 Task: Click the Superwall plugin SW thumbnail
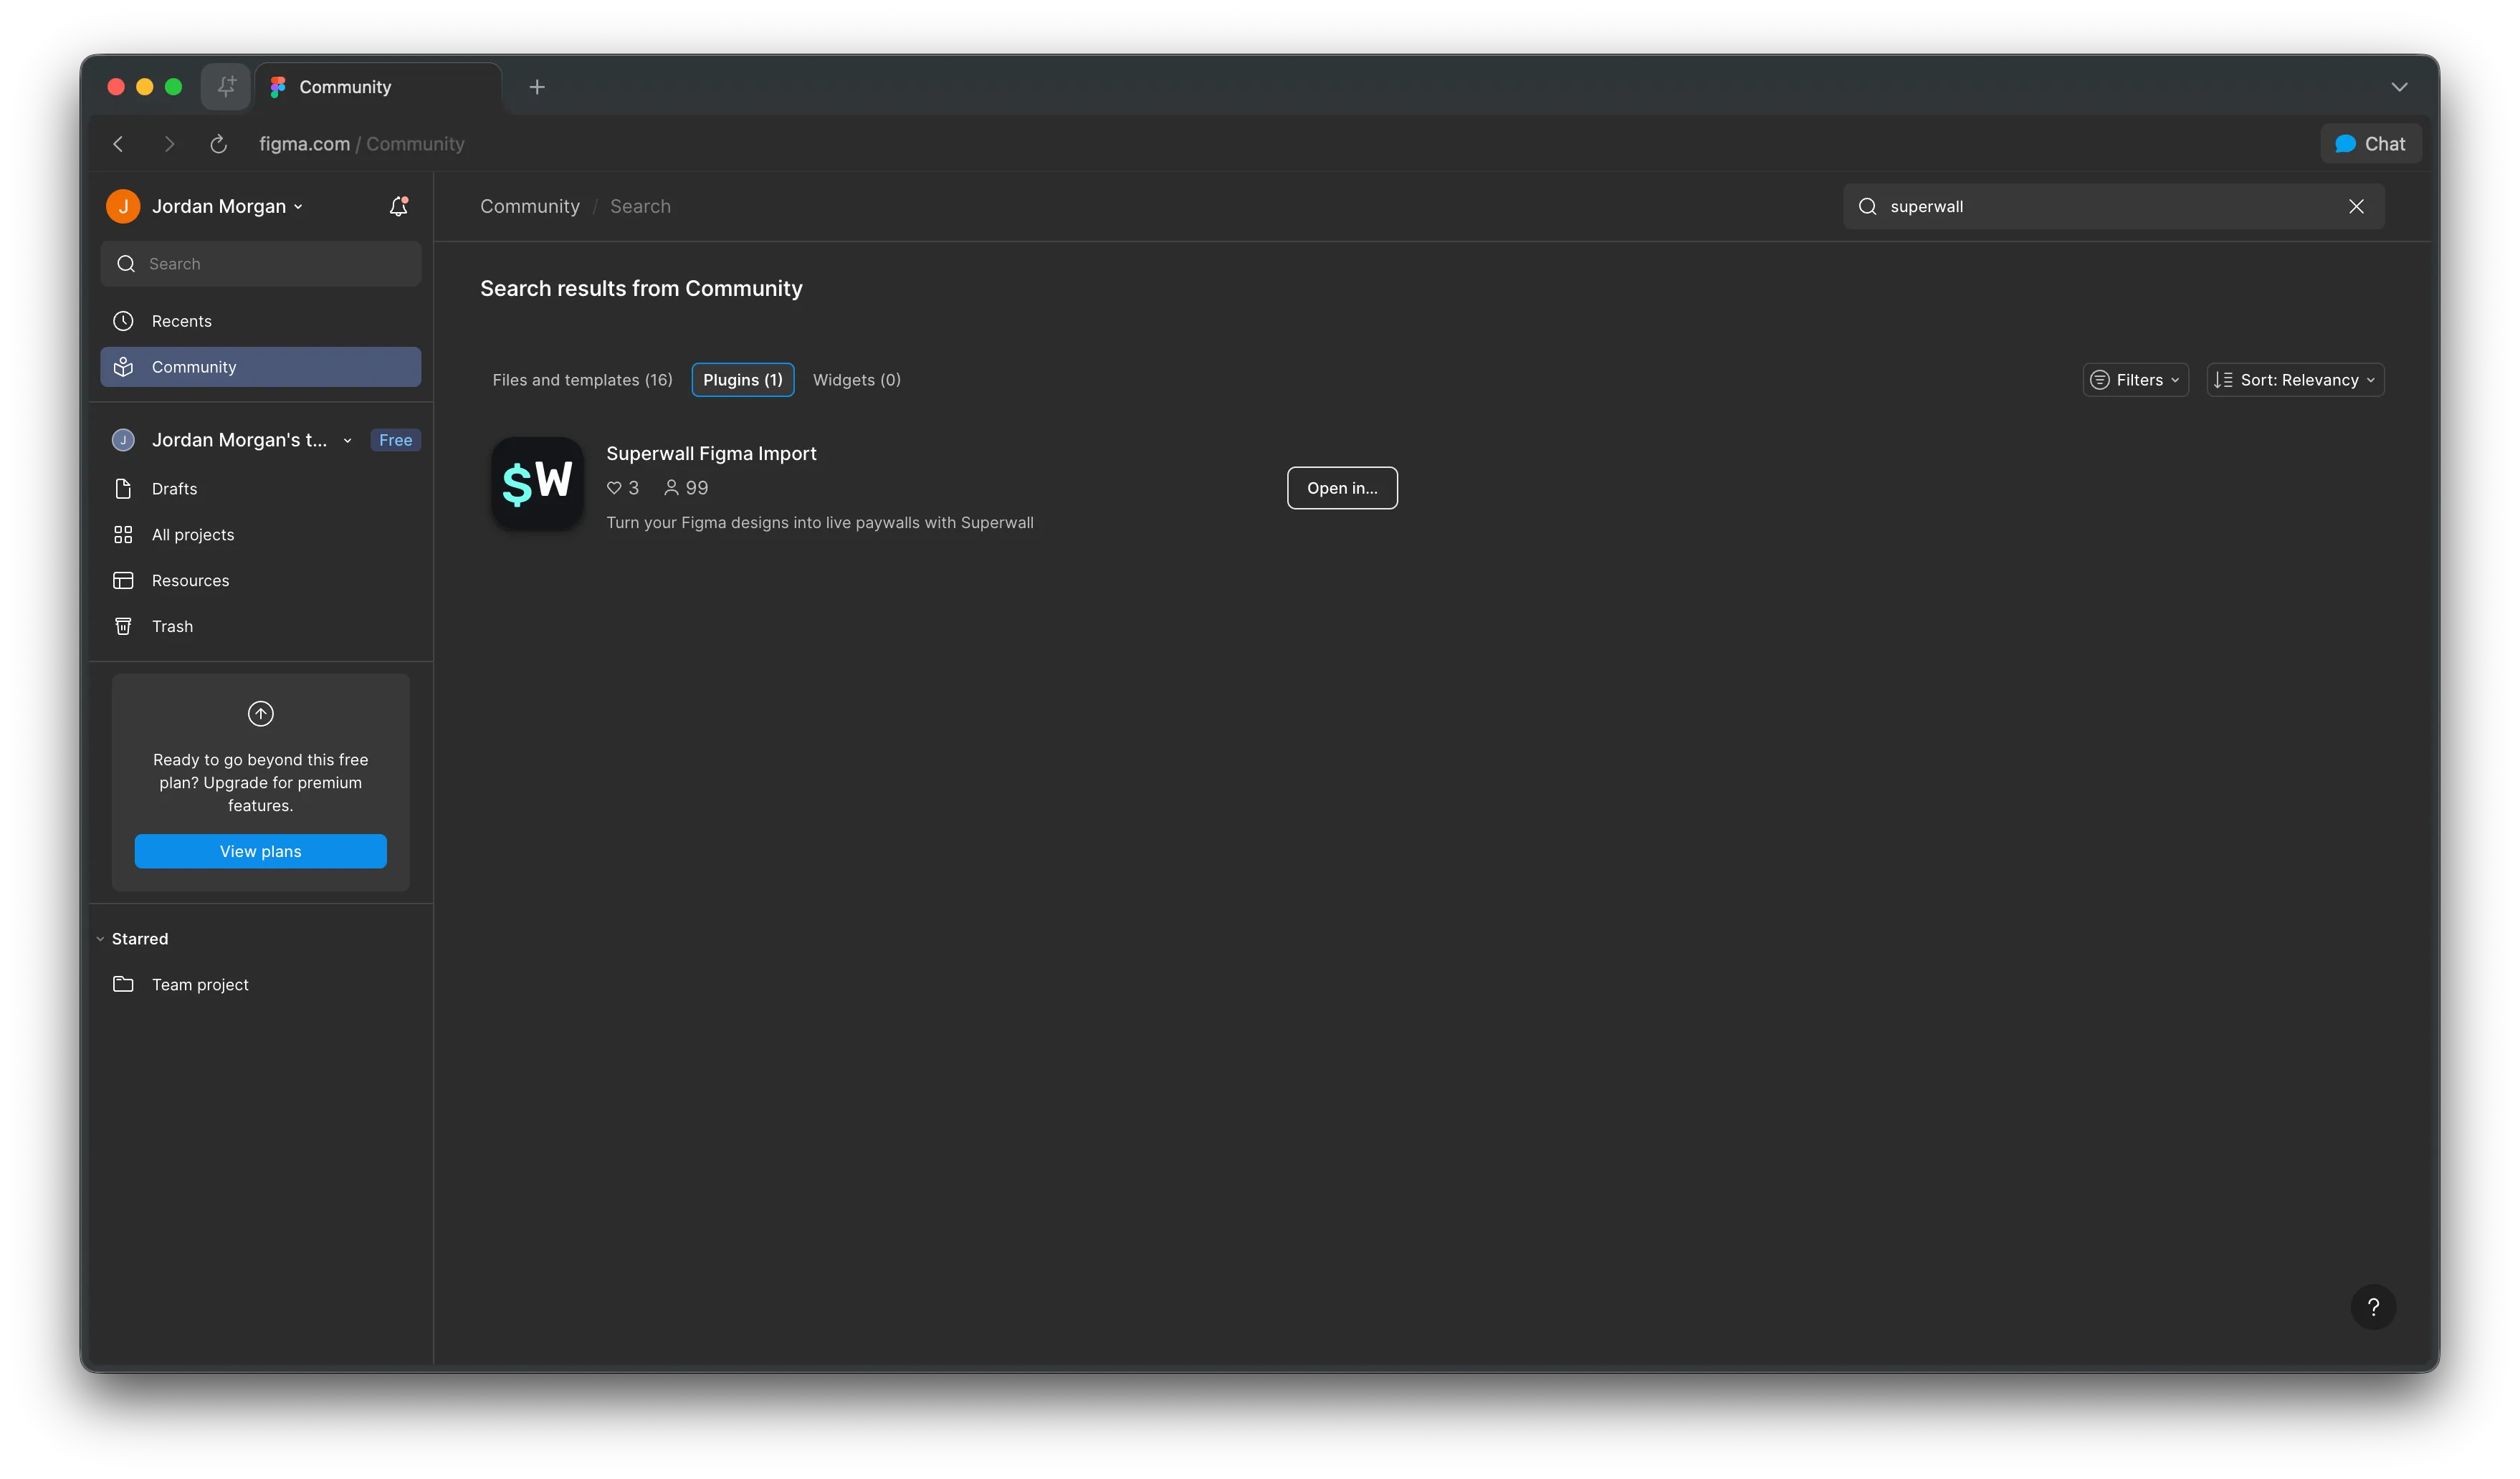tap(537, 483)
